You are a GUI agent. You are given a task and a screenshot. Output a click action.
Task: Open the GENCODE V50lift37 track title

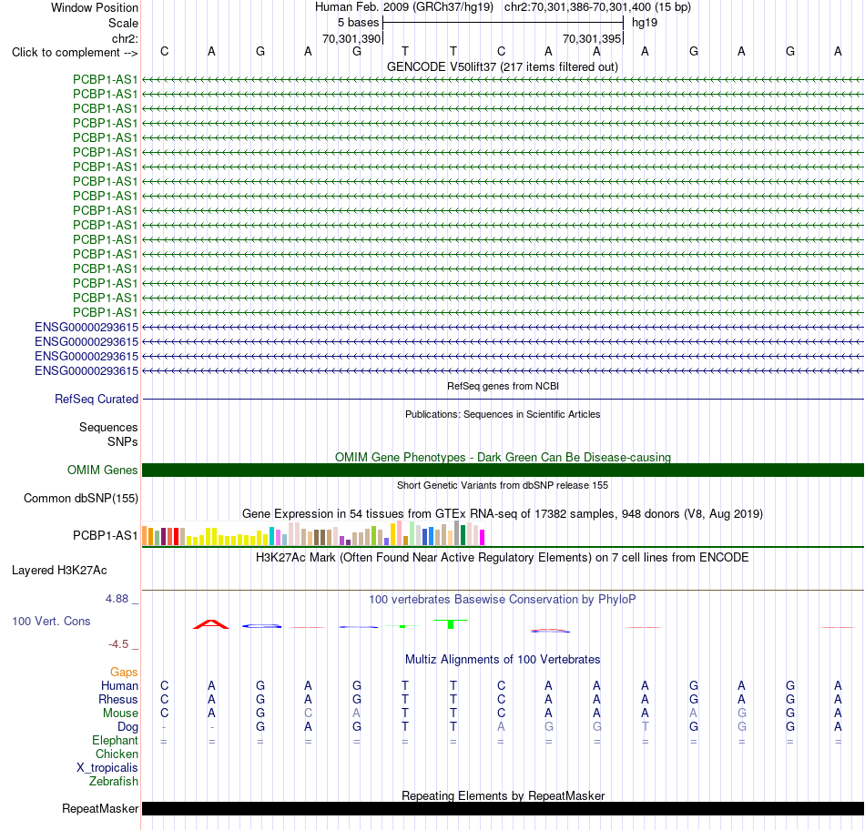pos(503,66)
